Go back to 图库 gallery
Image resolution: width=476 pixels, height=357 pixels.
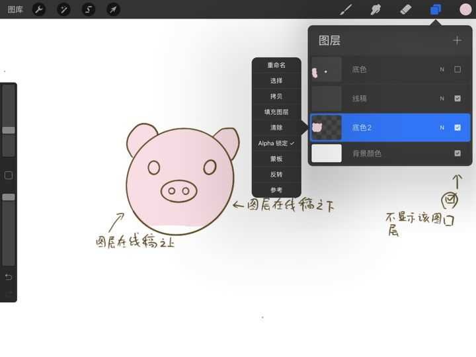(15, 9)
